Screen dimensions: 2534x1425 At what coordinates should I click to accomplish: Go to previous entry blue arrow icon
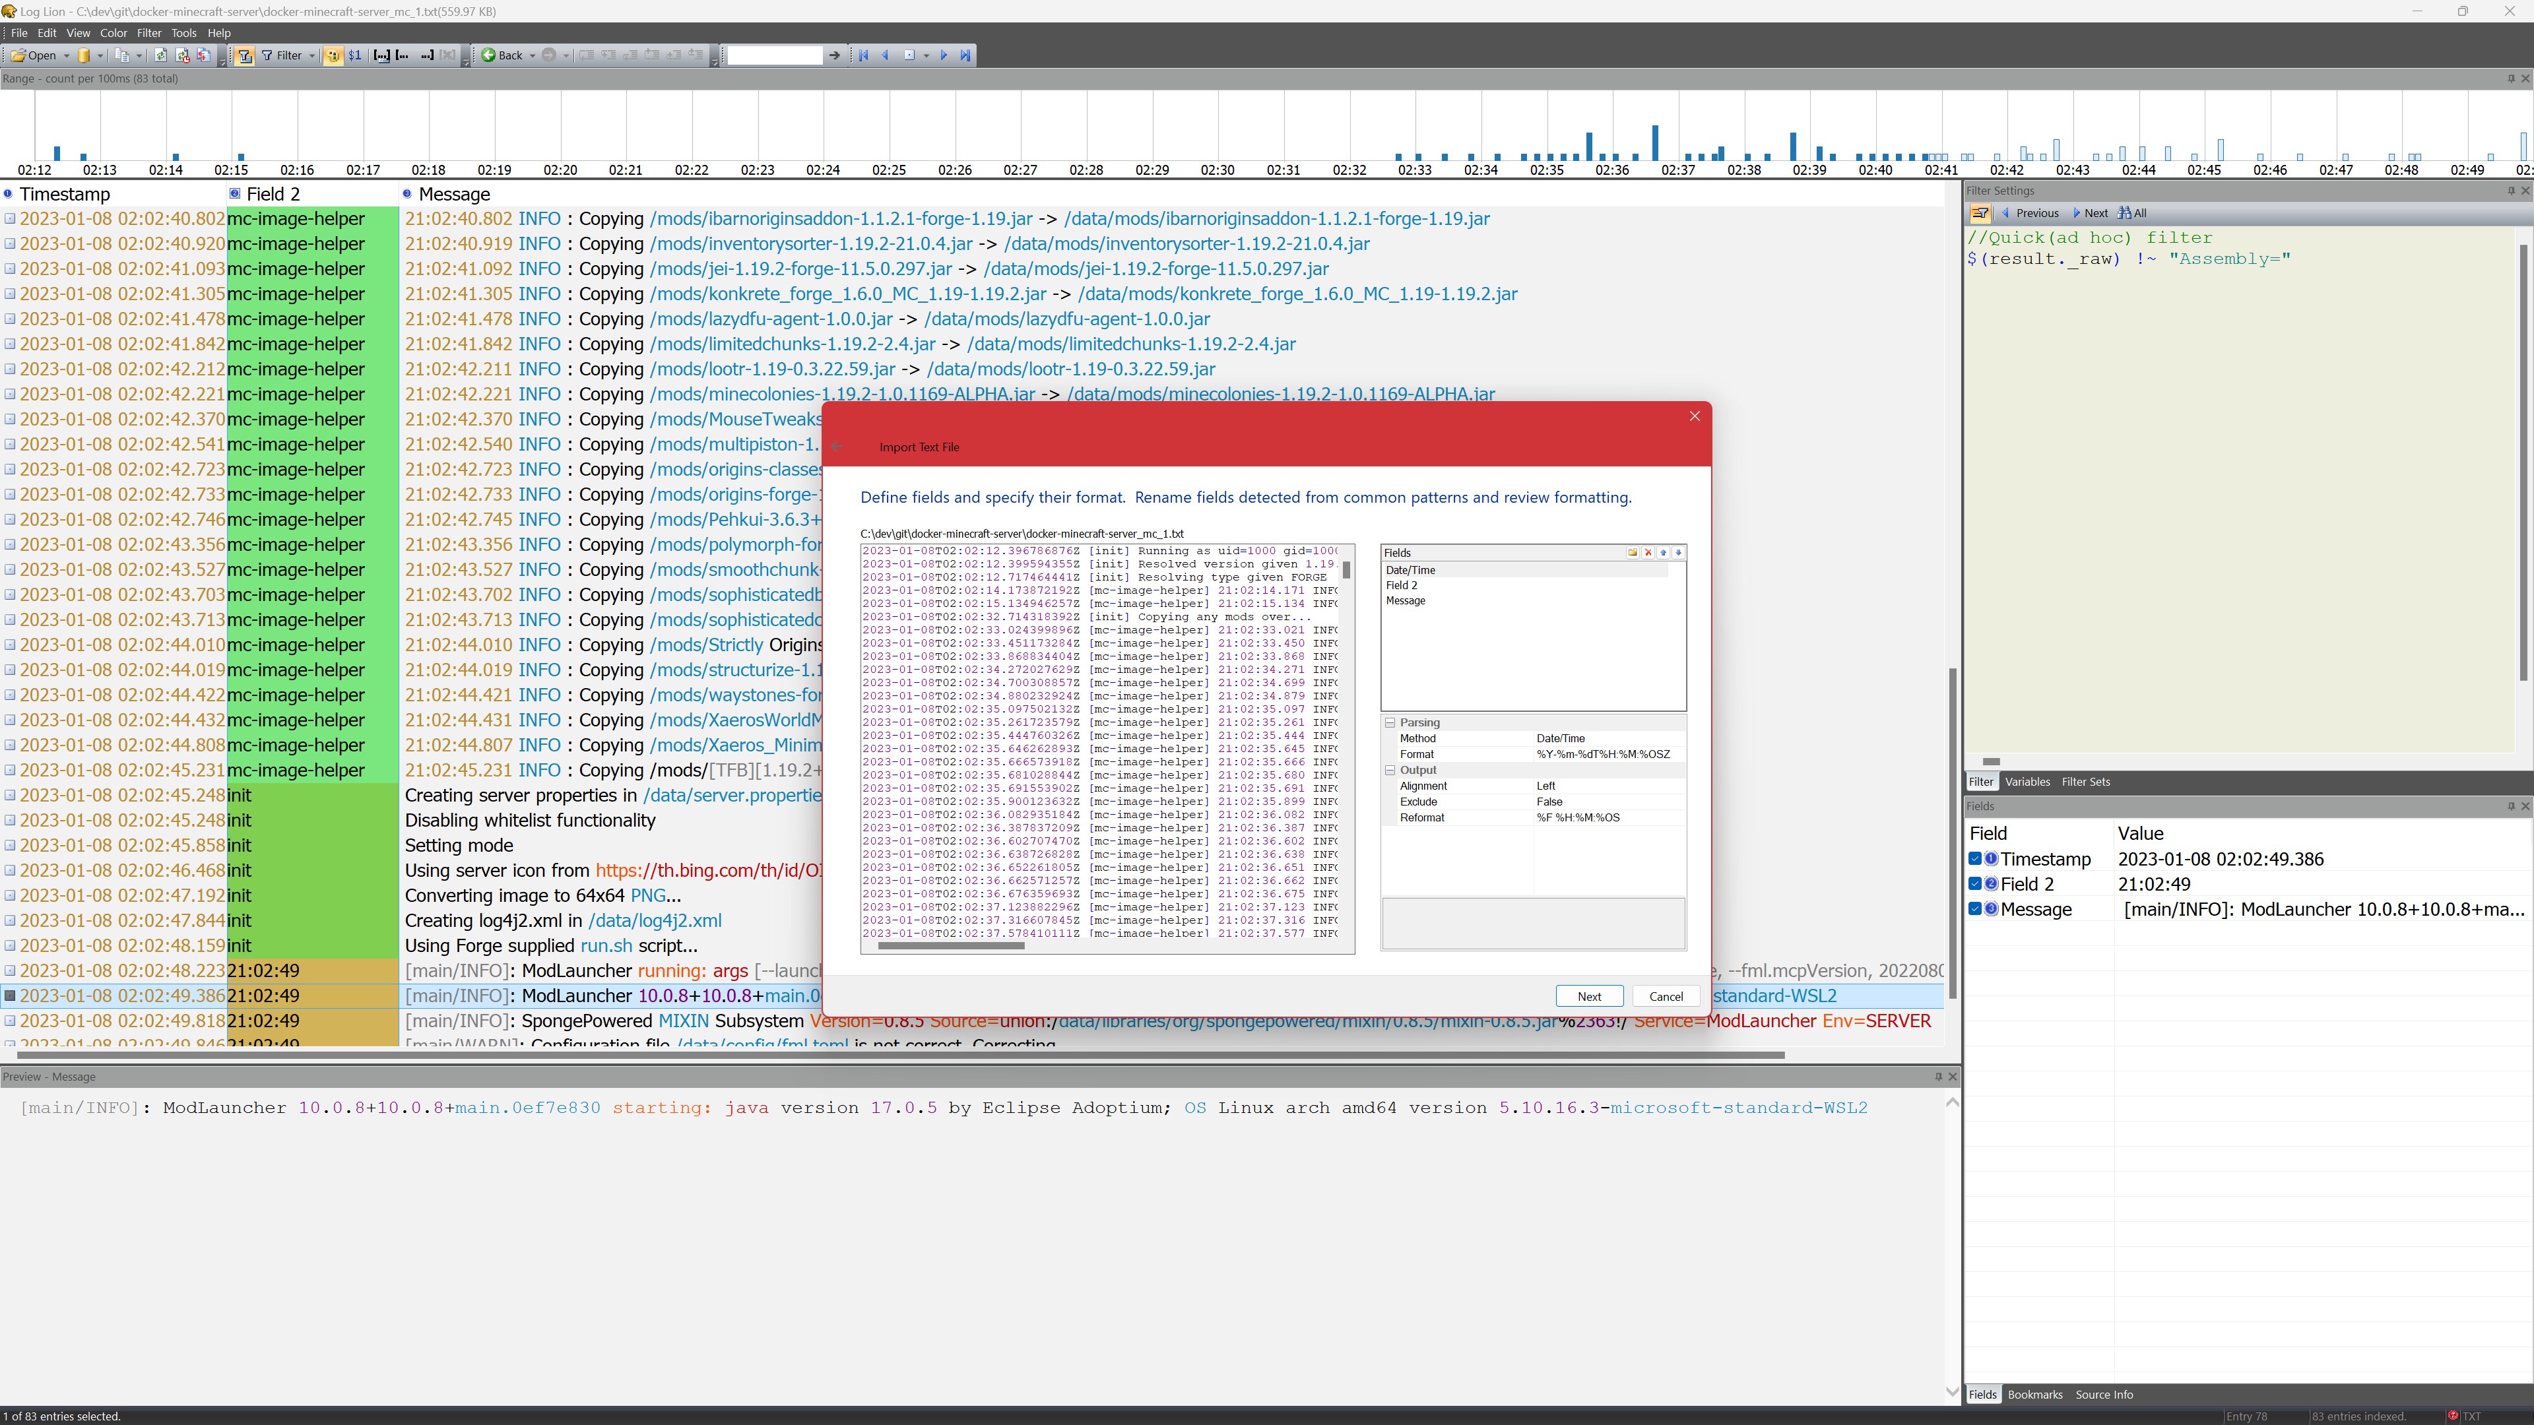point(886,55)
